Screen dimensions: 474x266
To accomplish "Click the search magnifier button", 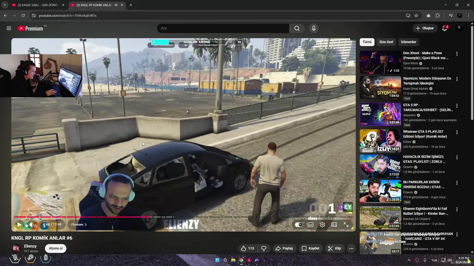I will 297,28.
